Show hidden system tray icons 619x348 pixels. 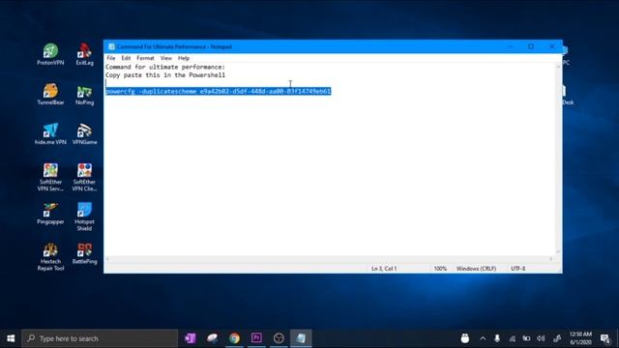483,338
